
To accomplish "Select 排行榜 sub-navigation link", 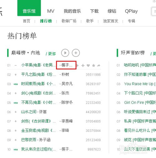I will 46,21.
